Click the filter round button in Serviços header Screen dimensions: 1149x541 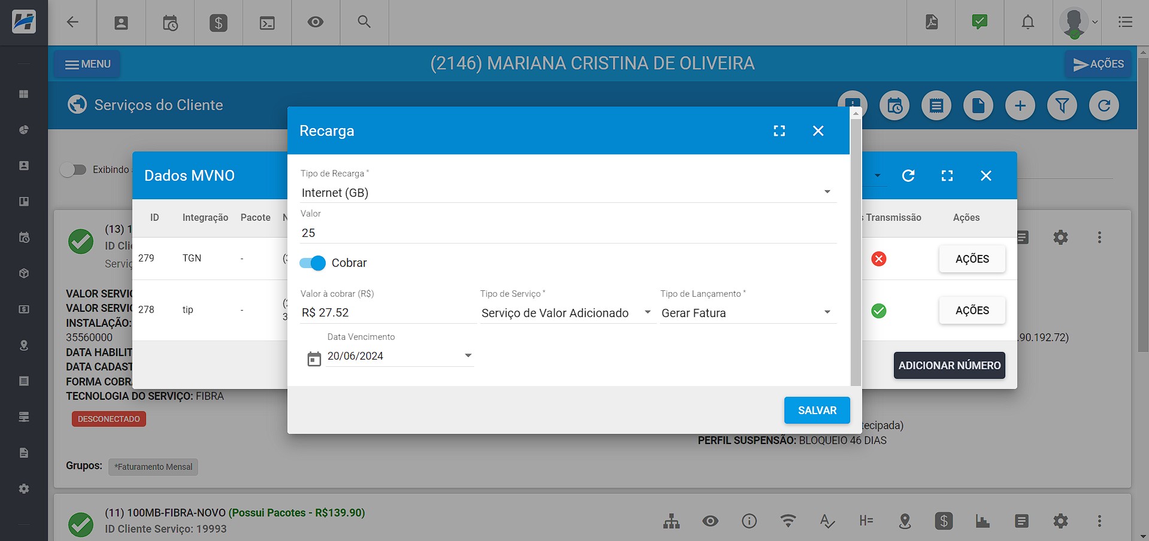pos(1062,106)
